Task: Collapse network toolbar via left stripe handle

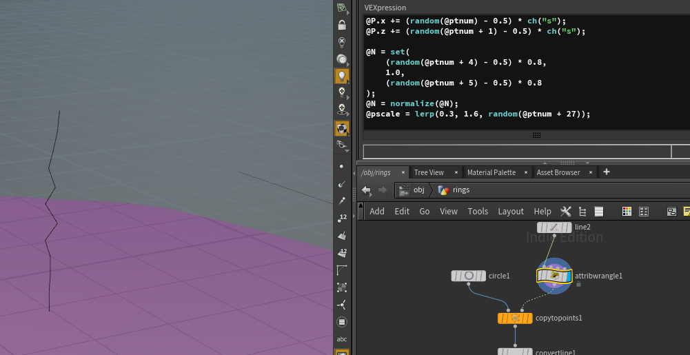Action: [361, 212]
